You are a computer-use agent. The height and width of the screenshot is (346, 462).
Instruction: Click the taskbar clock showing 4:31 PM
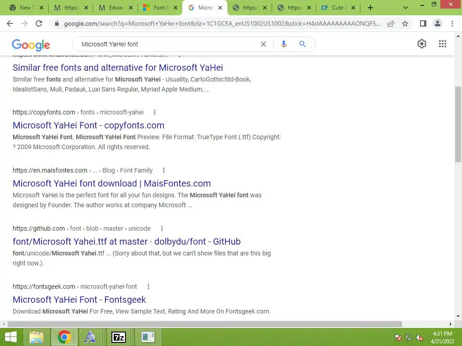point(442,337)
